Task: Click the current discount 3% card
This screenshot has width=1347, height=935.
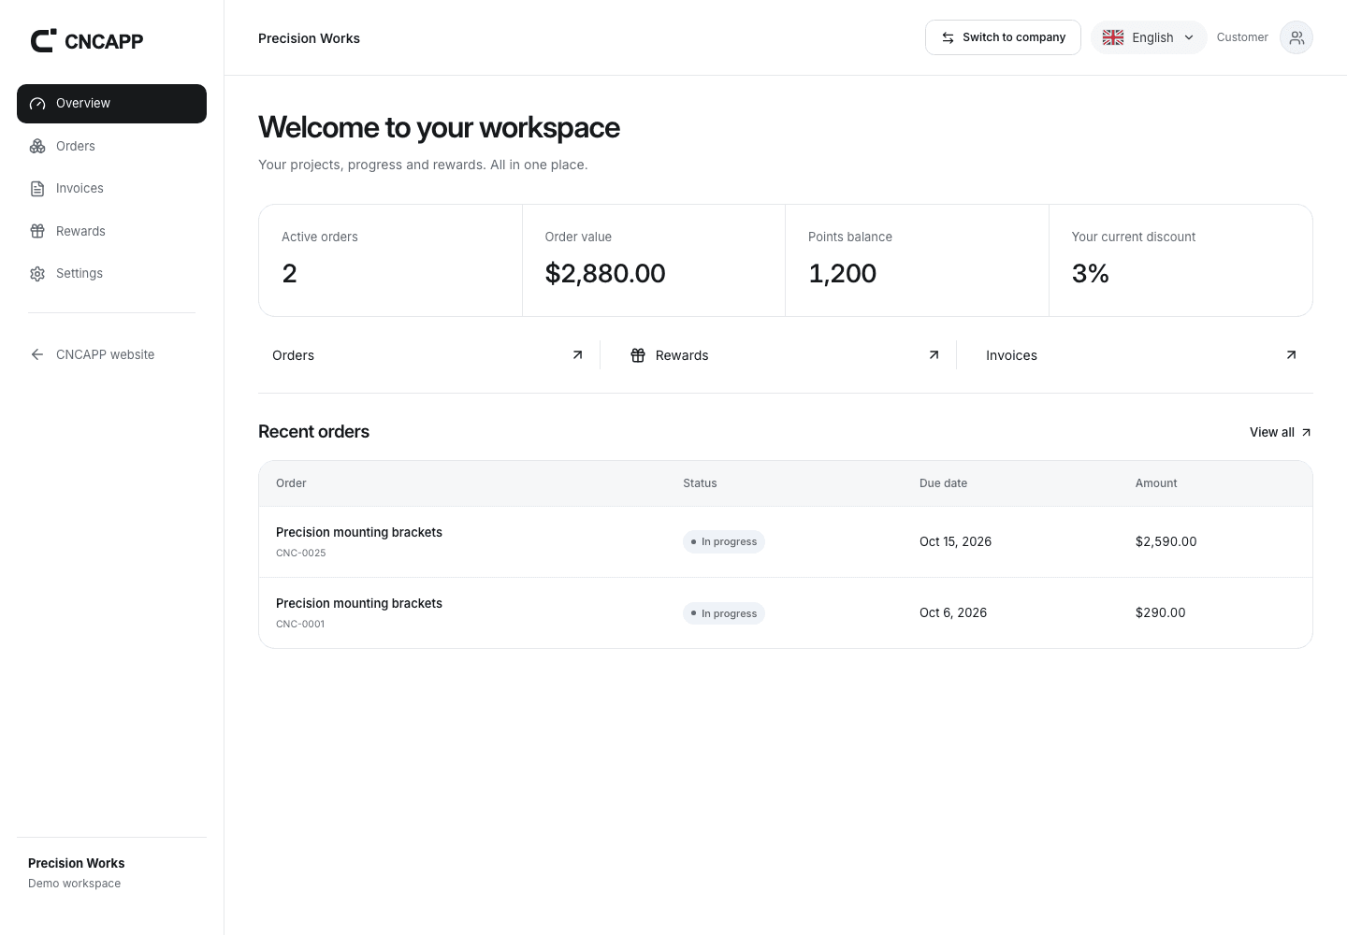Action: [1180, 261]
